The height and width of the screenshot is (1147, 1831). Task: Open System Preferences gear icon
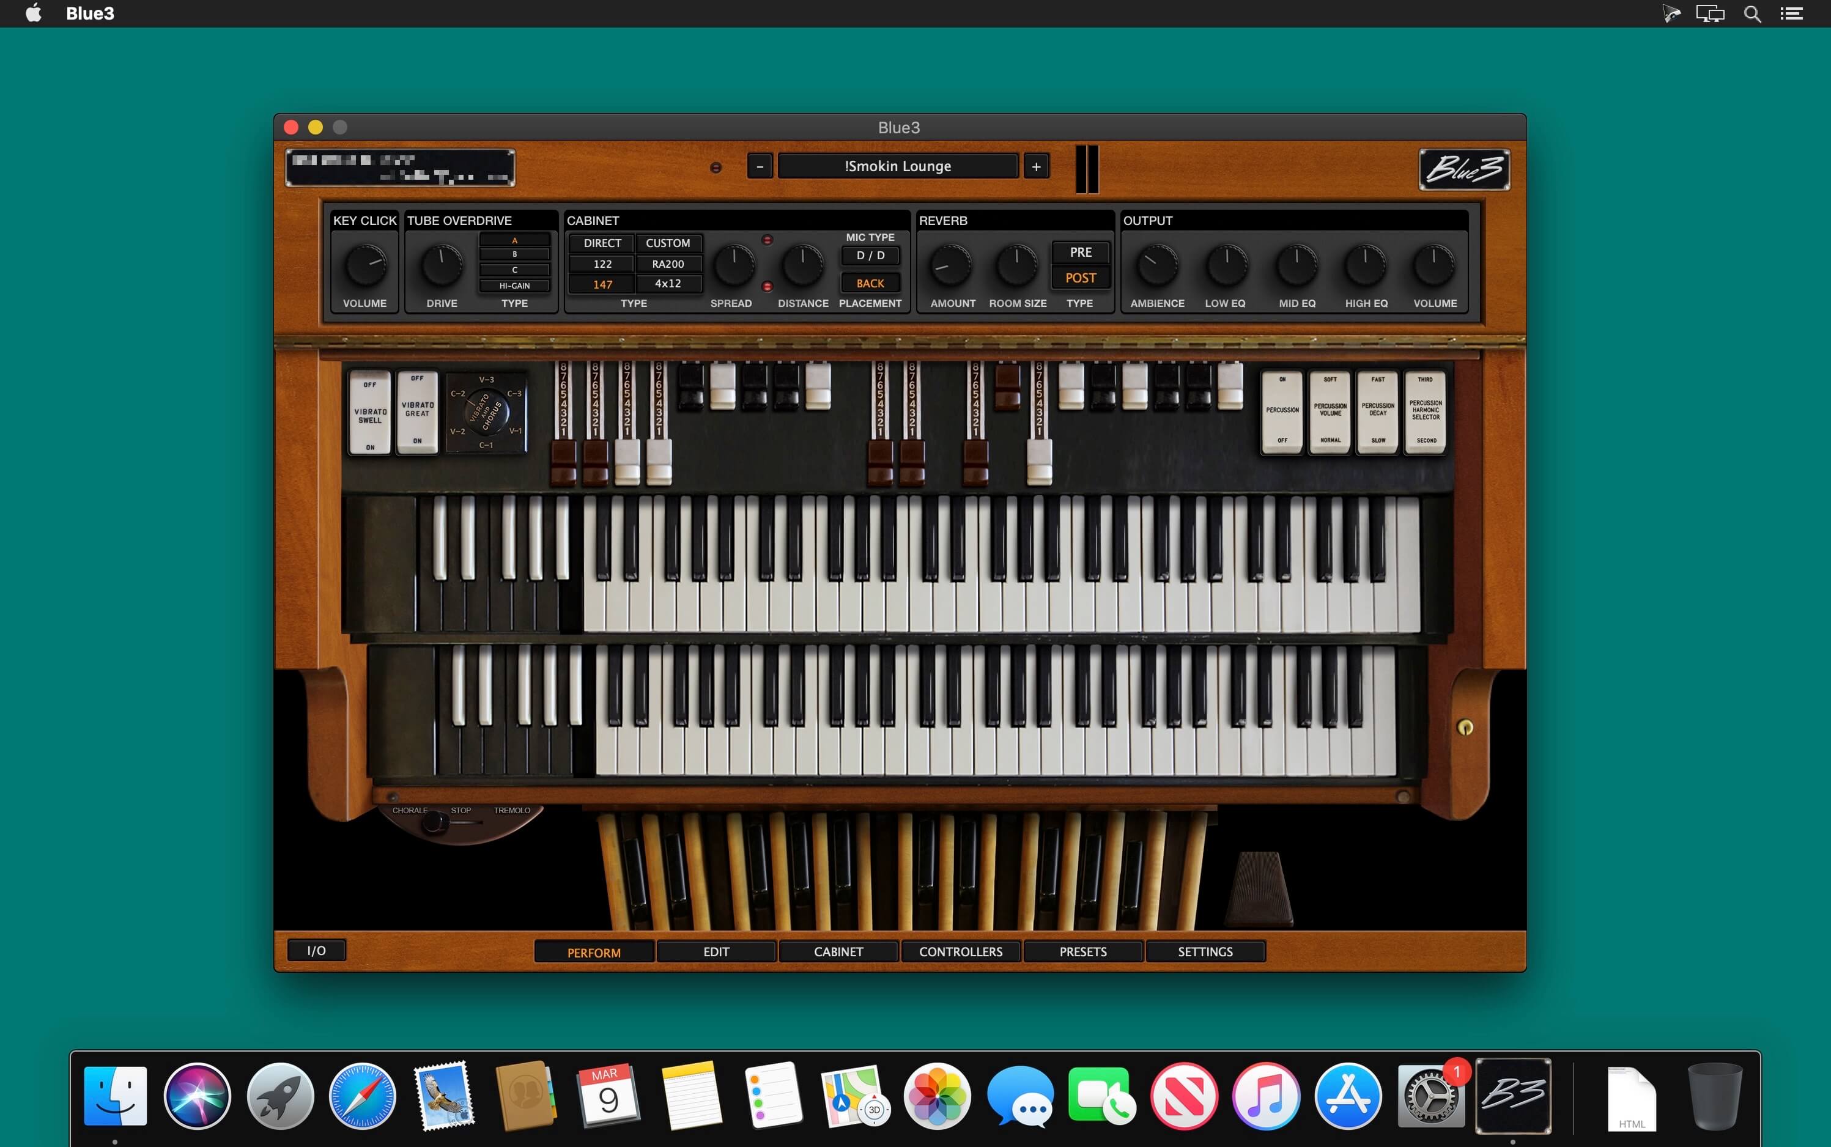pyautogui.click(x=1430, y=1096)
